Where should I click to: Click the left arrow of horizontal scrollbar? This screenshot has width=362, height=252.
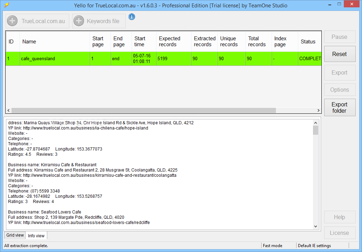click(8, 111)
